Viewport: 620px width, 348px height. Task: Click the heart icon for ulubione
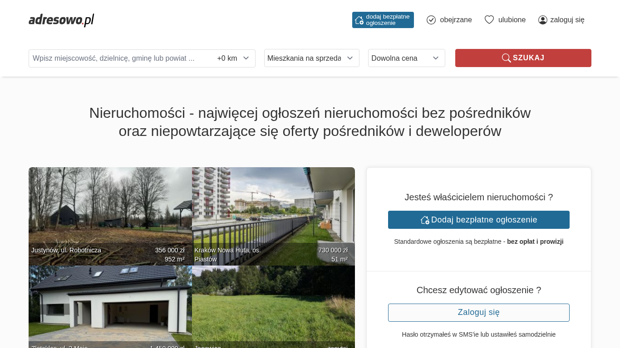click(x=489, y=20)
